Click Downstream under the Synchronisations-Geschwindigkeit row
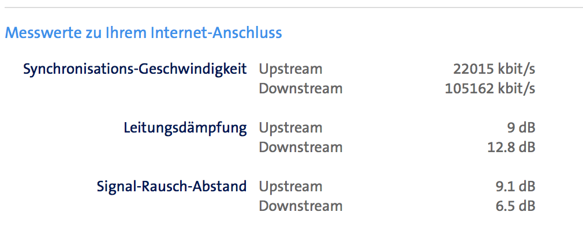The image size is (583, 242). point(300,89)
